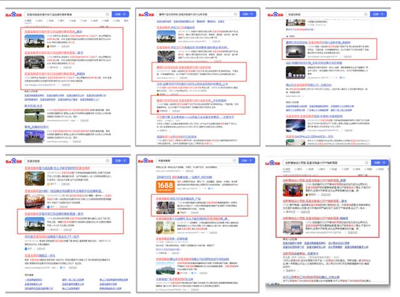400x297 pixels.
Task: Open the first building thumbnail in the top-left red box
Action: click(34, 41)
